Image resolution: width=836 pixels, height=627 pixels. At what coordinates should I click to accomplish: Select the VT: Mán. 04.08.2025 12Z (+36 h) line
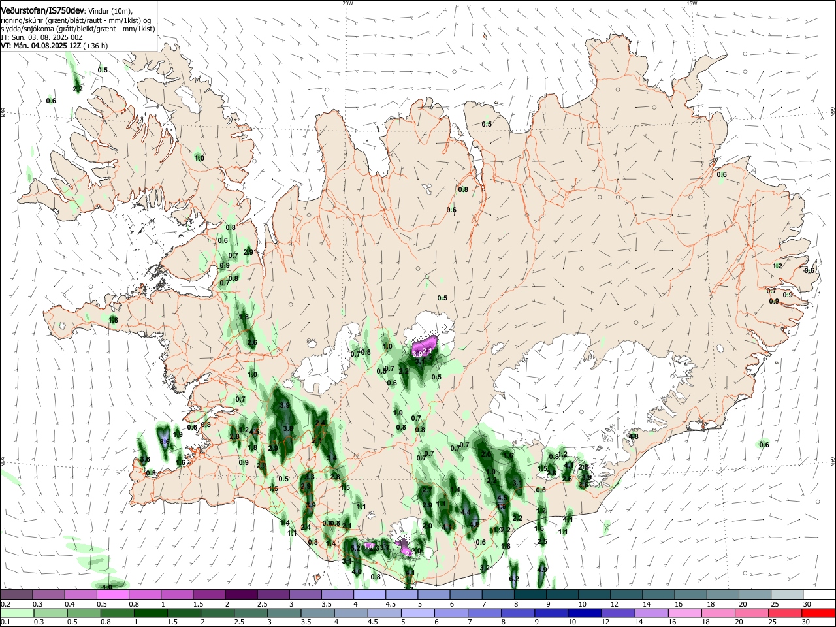54,46
